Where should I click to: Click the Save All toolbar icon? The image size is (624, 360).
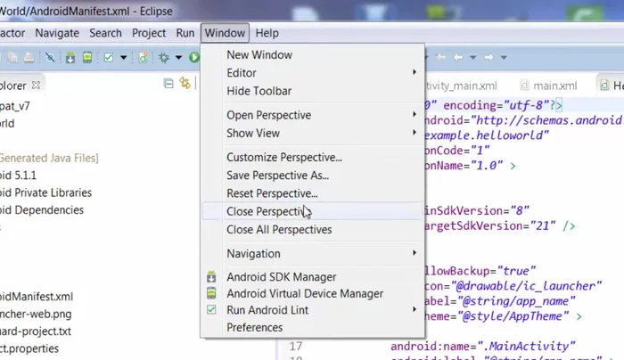(x=12, y=58)
